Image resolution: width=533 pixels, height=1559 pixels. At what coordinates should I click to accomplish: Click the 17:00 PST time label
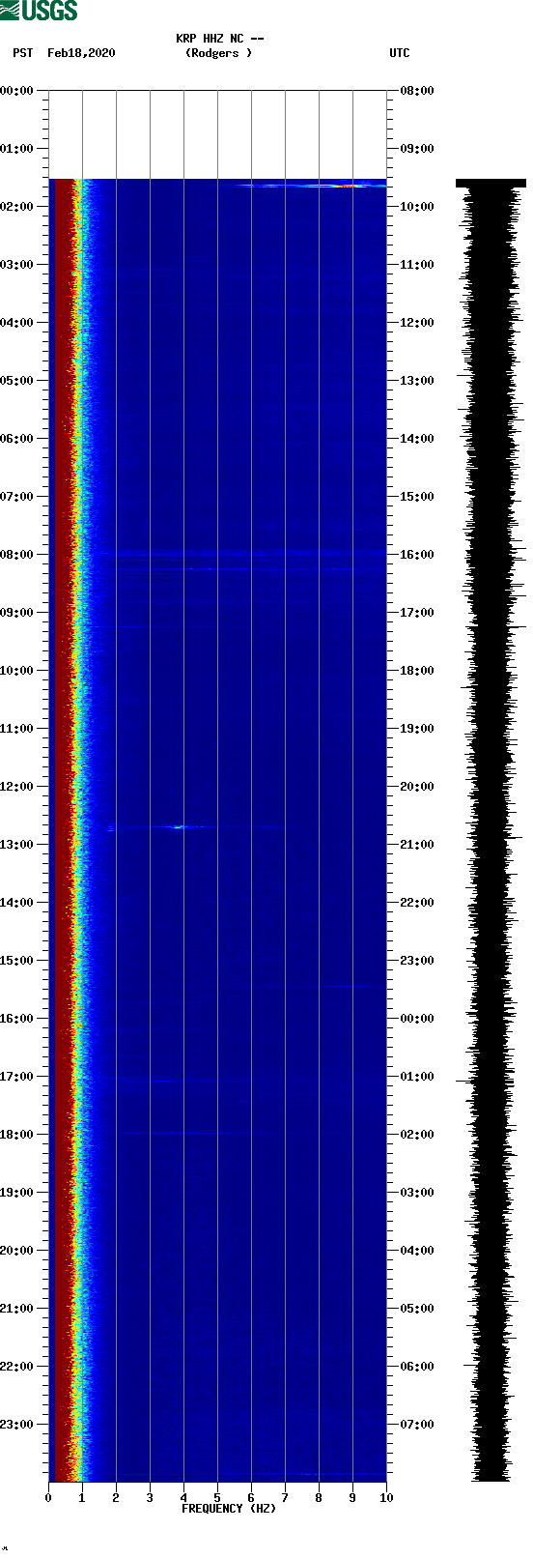click(17, 1077)
